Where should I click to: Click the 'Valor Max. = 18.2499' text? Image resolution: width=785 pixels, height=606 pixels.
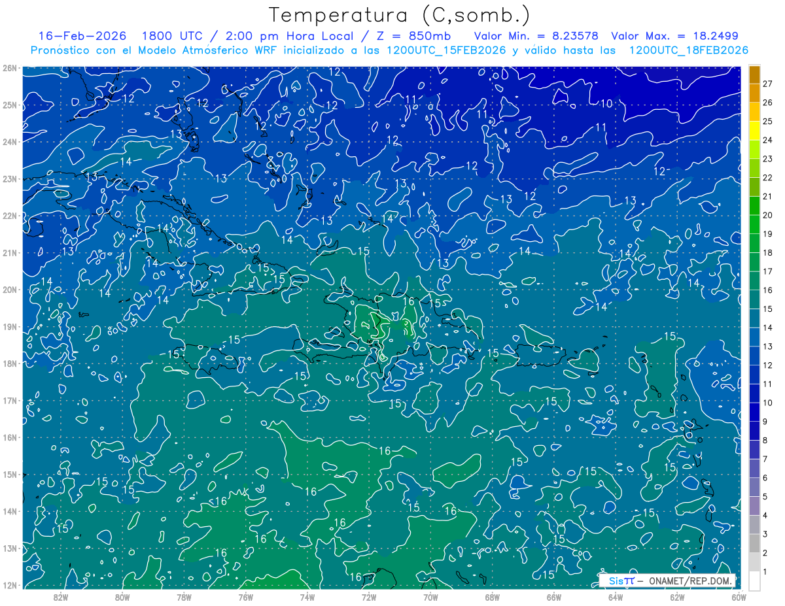click(x=674, y=36)
